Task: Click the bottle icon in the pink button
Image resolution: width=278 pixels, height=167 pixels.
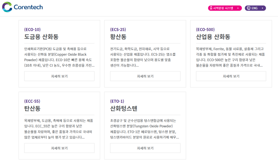Action: [211, 8]
